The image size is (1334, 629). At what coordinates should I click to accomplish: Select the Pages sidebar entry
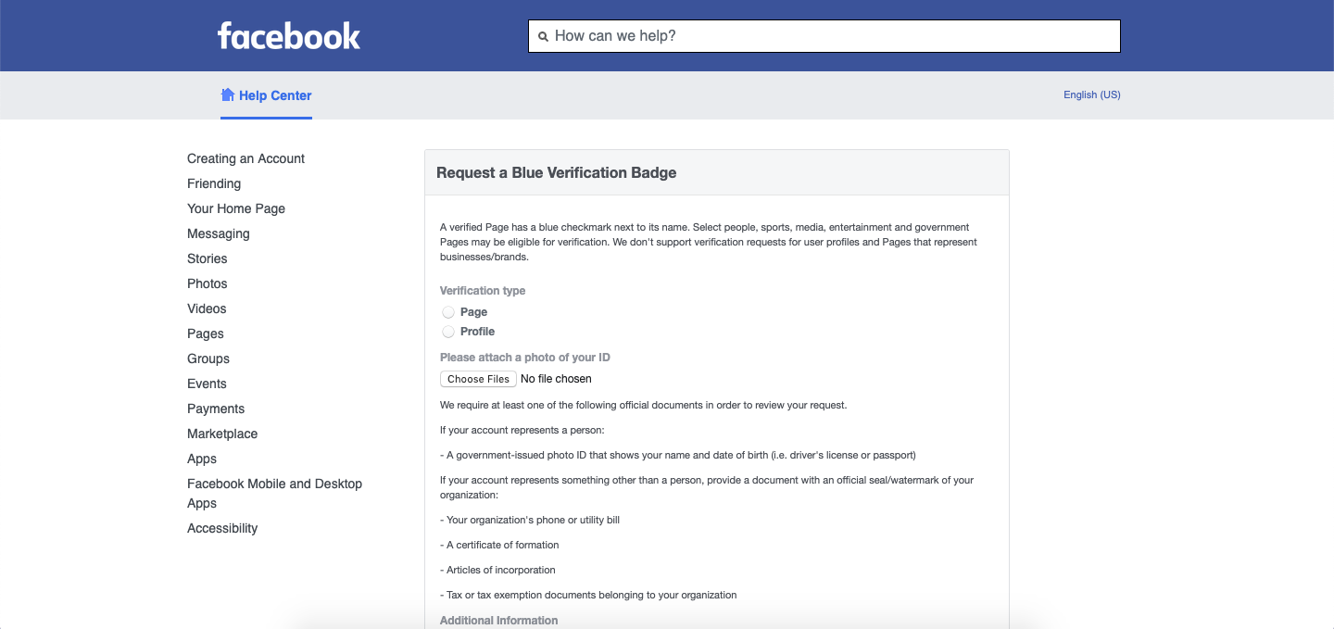[205, 333]
